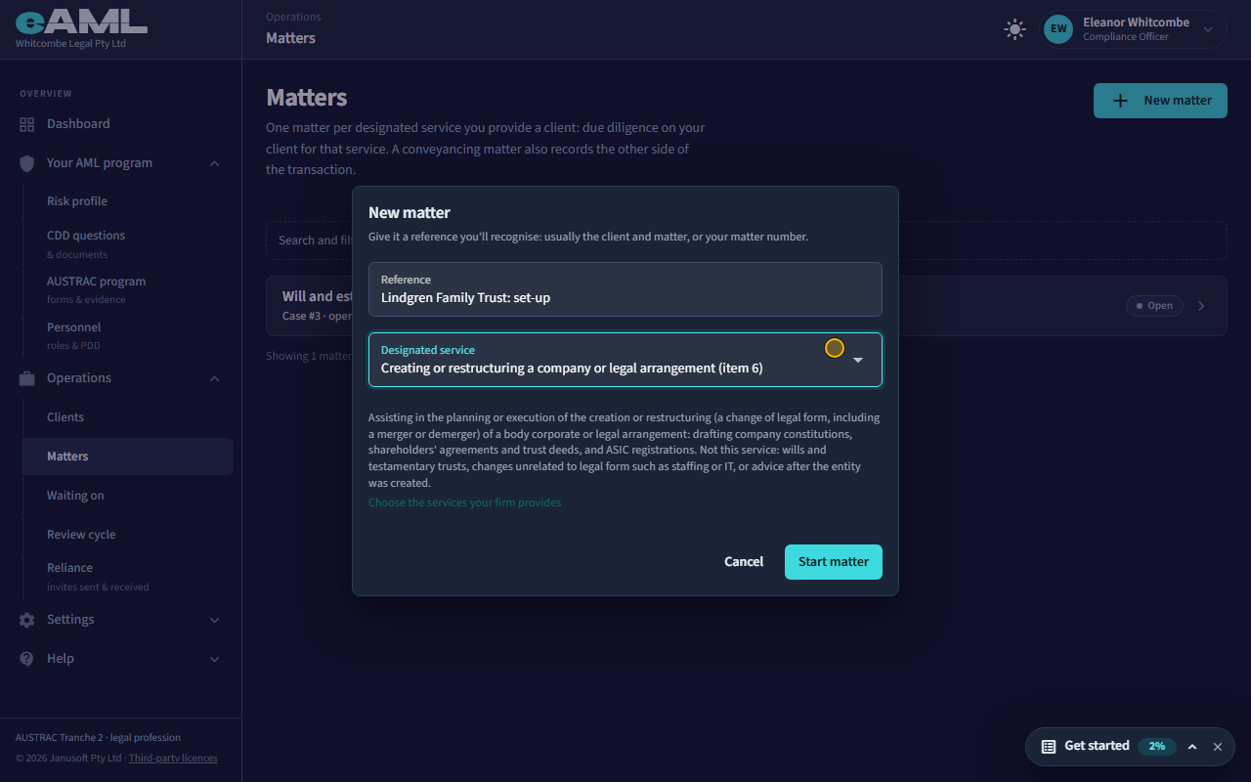Open CDD questions & documents
1251x782 pixels.
tap(128, 244)
